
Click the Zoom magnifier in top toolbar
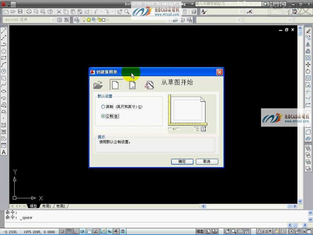127,12
